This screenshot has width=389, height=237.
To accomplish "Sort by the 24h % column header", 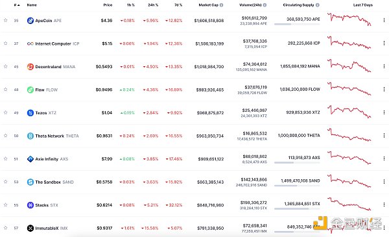I will click(153, 5).
